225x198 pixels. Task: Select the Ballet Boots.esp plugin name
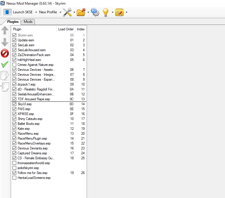tap(28, 124)
